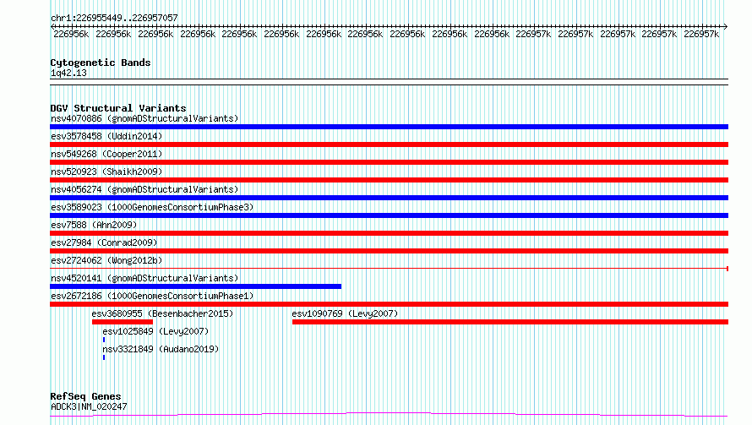Click the magenta ADCK3 gene line

coord(389,415)
